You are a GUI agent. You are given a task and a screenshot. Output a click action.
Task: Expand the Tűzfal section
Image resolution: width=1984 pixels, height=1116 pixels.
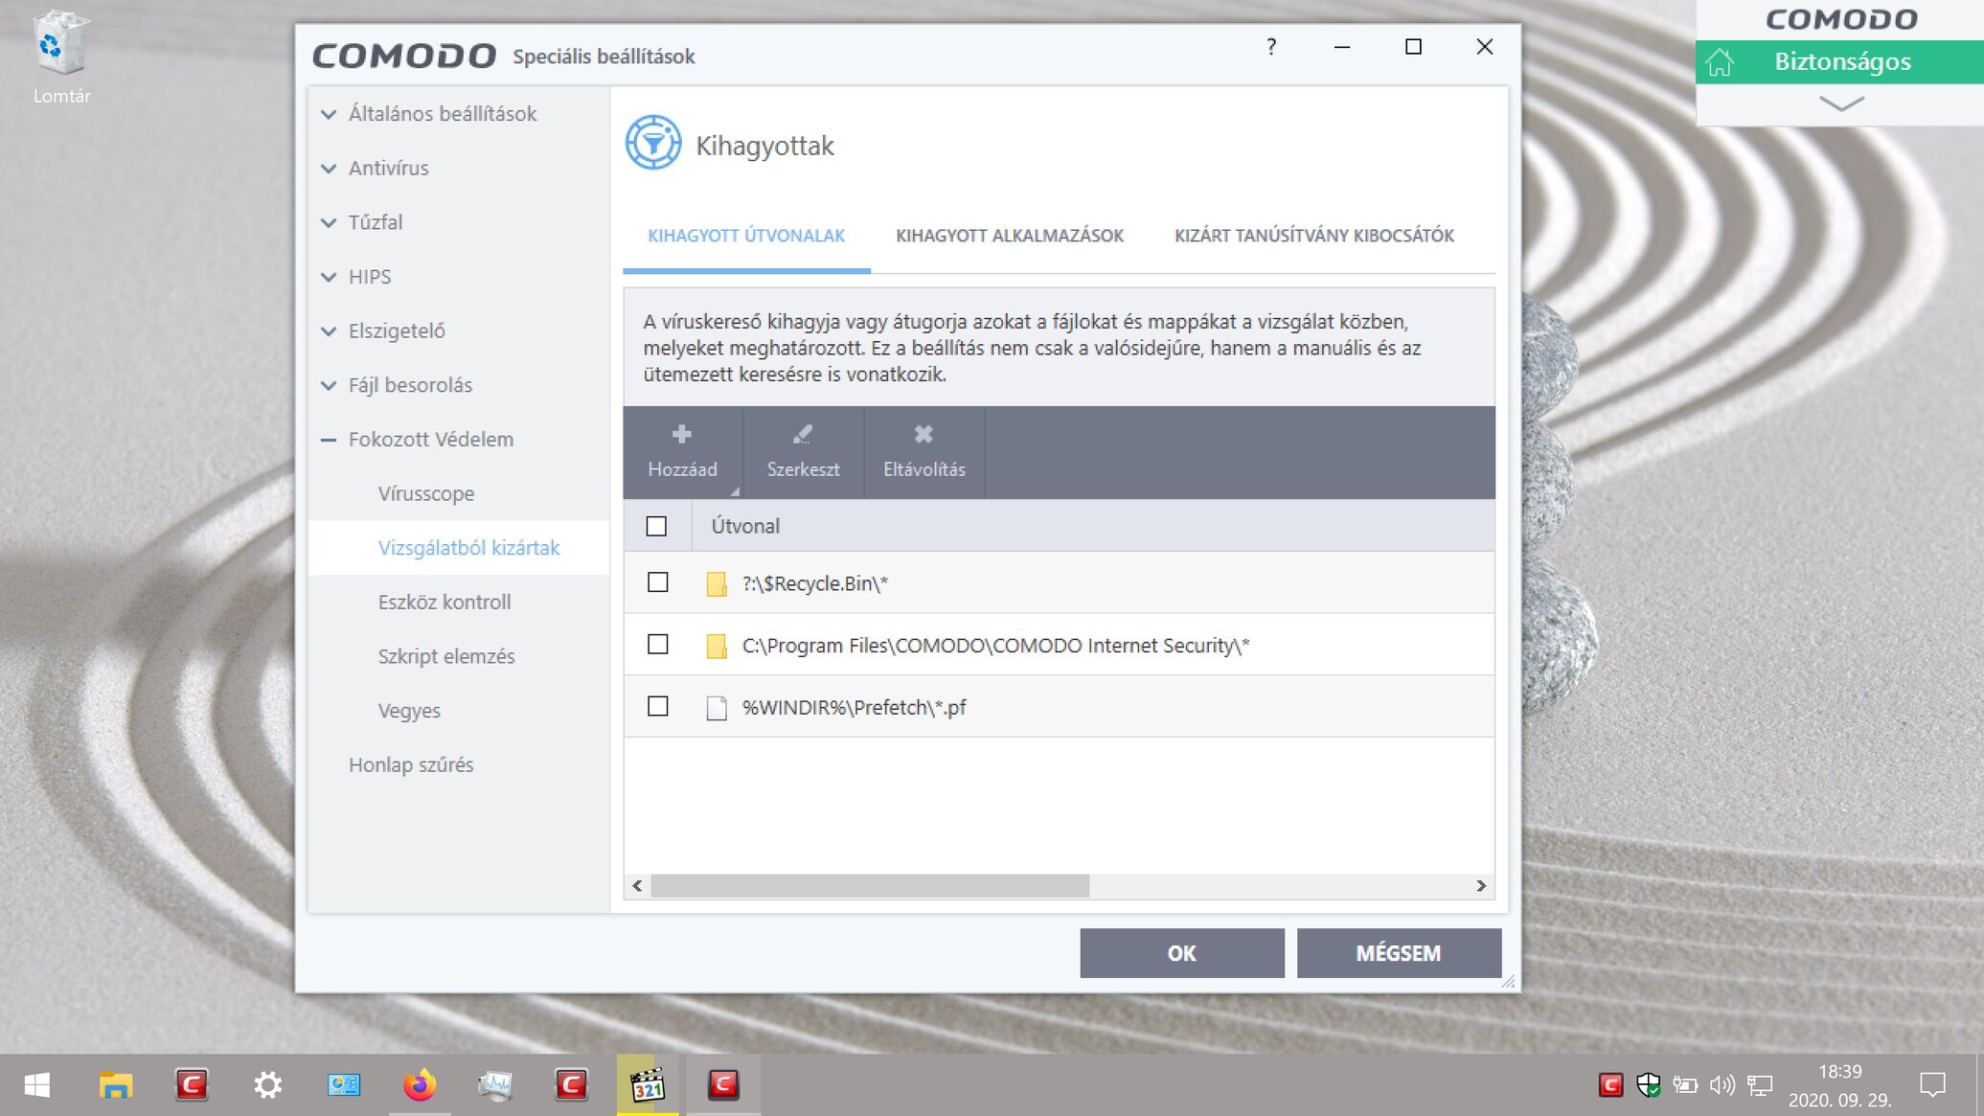point(329,223)
